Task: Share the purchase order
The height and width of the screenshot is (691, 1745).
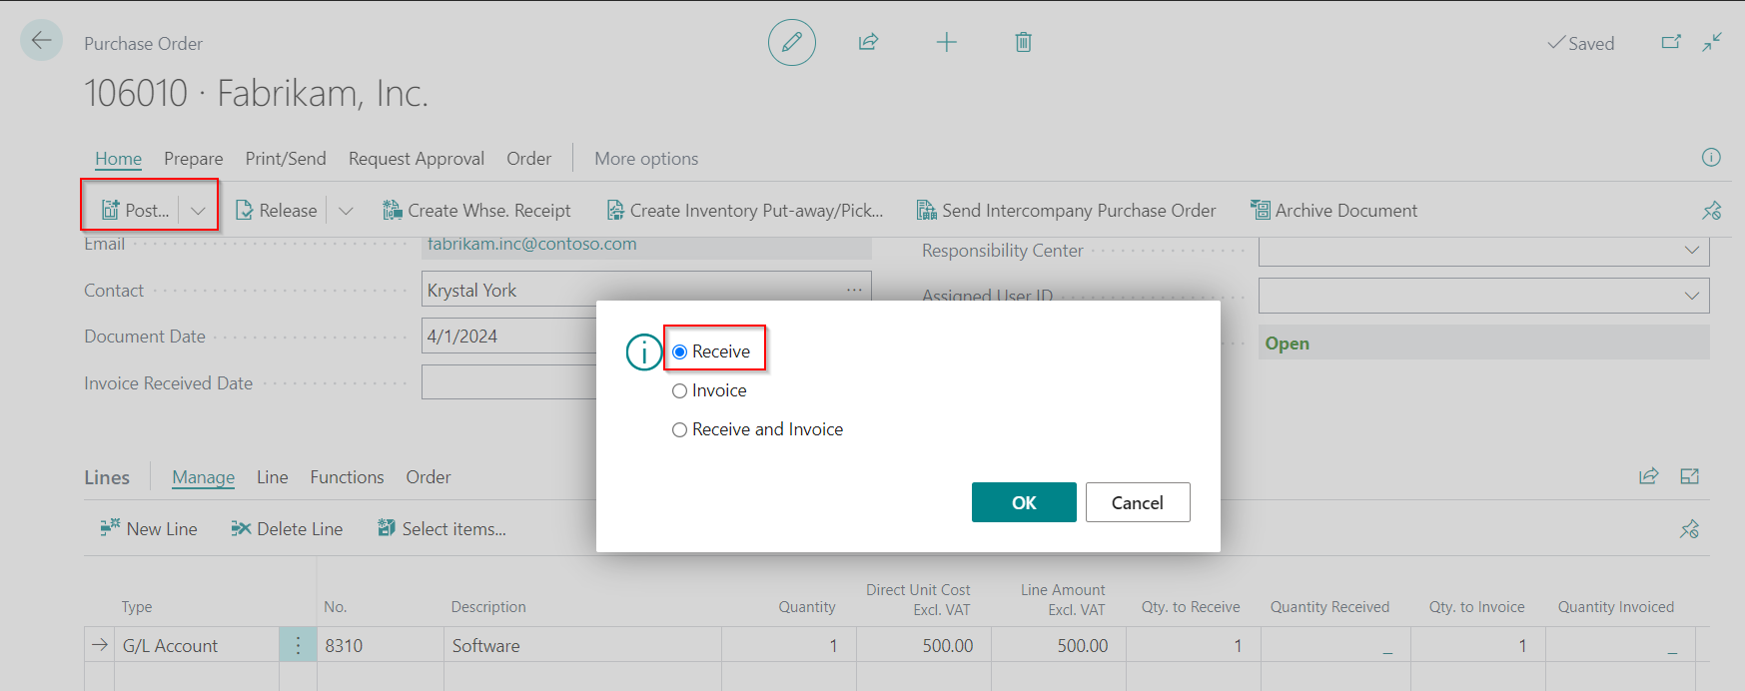Action: coord(868,42)
